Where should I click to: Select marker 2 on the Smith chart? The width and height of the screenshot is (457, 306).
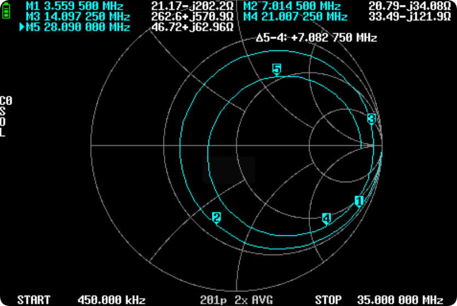pyautogui.click(x=216, y=218)
